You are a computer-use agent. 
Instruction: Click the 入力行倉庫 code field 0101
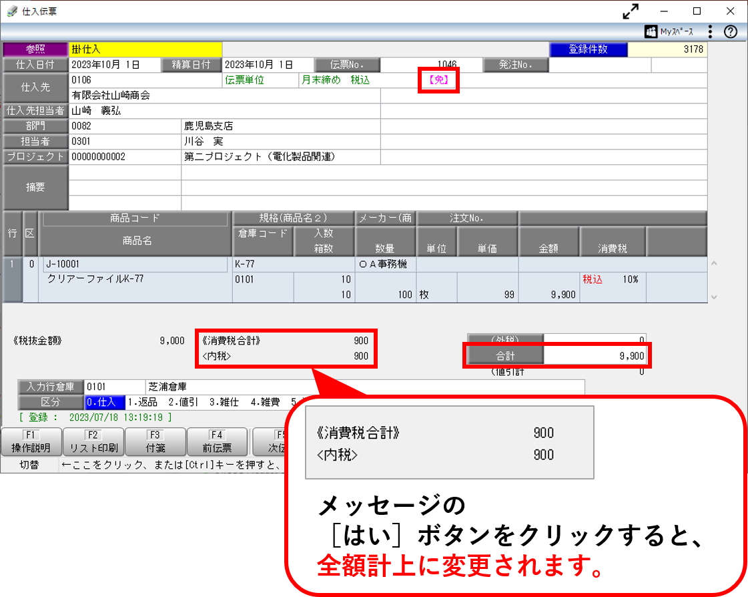[115, 387]
